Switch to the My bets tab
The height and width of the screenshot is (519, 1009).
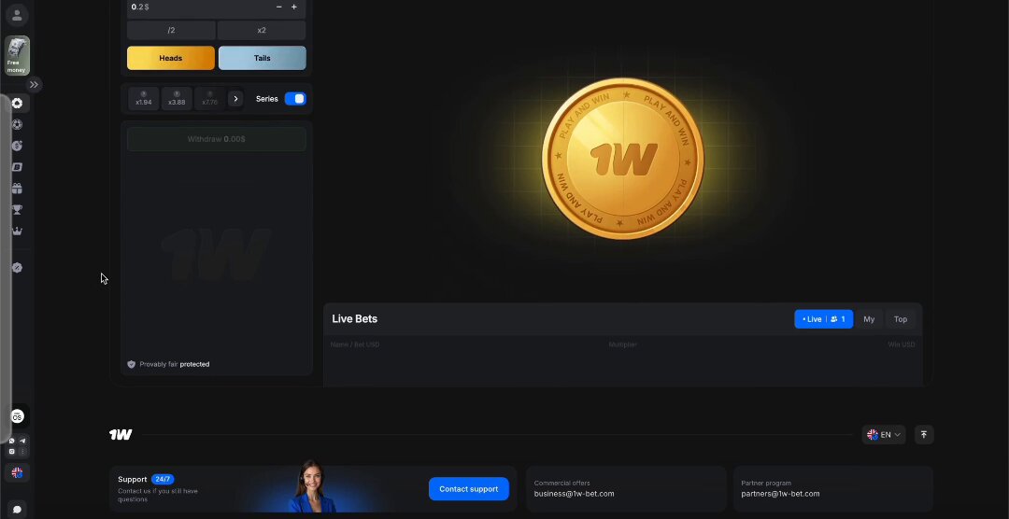tap(869, 319)
